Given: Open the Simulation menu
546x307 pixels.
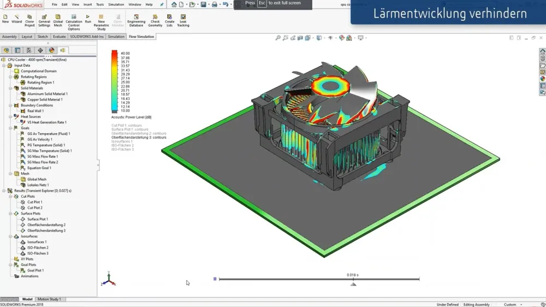Looking at the screenshot, I should [116, 4].
